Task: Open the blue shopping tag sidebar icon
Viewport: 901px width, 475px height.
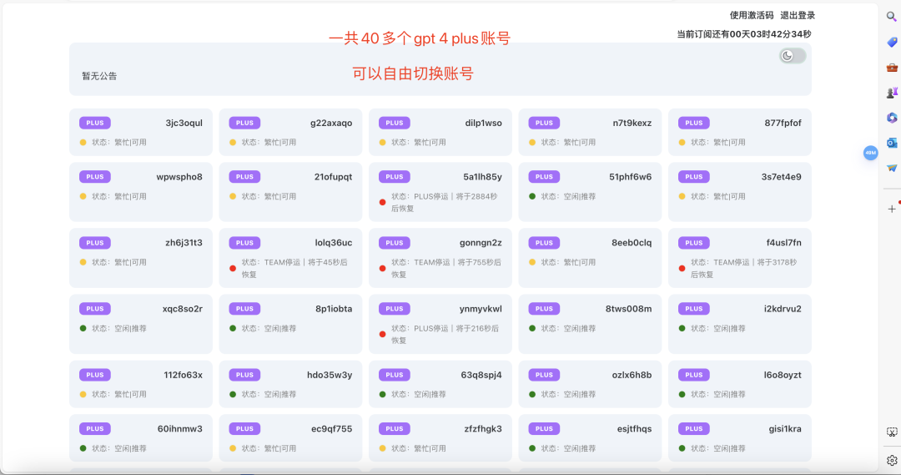Action: [x=892, y=42]
